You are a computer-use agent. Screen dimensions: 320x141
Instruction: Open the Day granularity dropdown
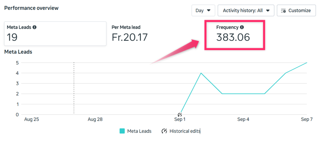click(x=203, y=11)
